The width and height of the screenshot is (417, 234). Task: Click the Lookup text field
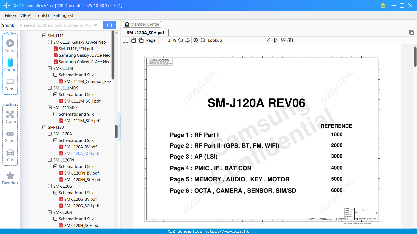point(245,40)
